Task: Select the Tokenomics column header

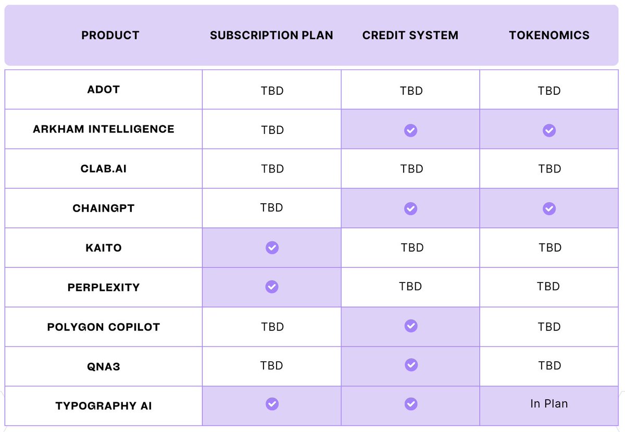Action: click(x=549, y=35)
